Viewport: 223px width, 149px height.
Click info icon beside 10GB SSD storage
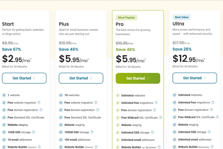click(x=33, y=132)
